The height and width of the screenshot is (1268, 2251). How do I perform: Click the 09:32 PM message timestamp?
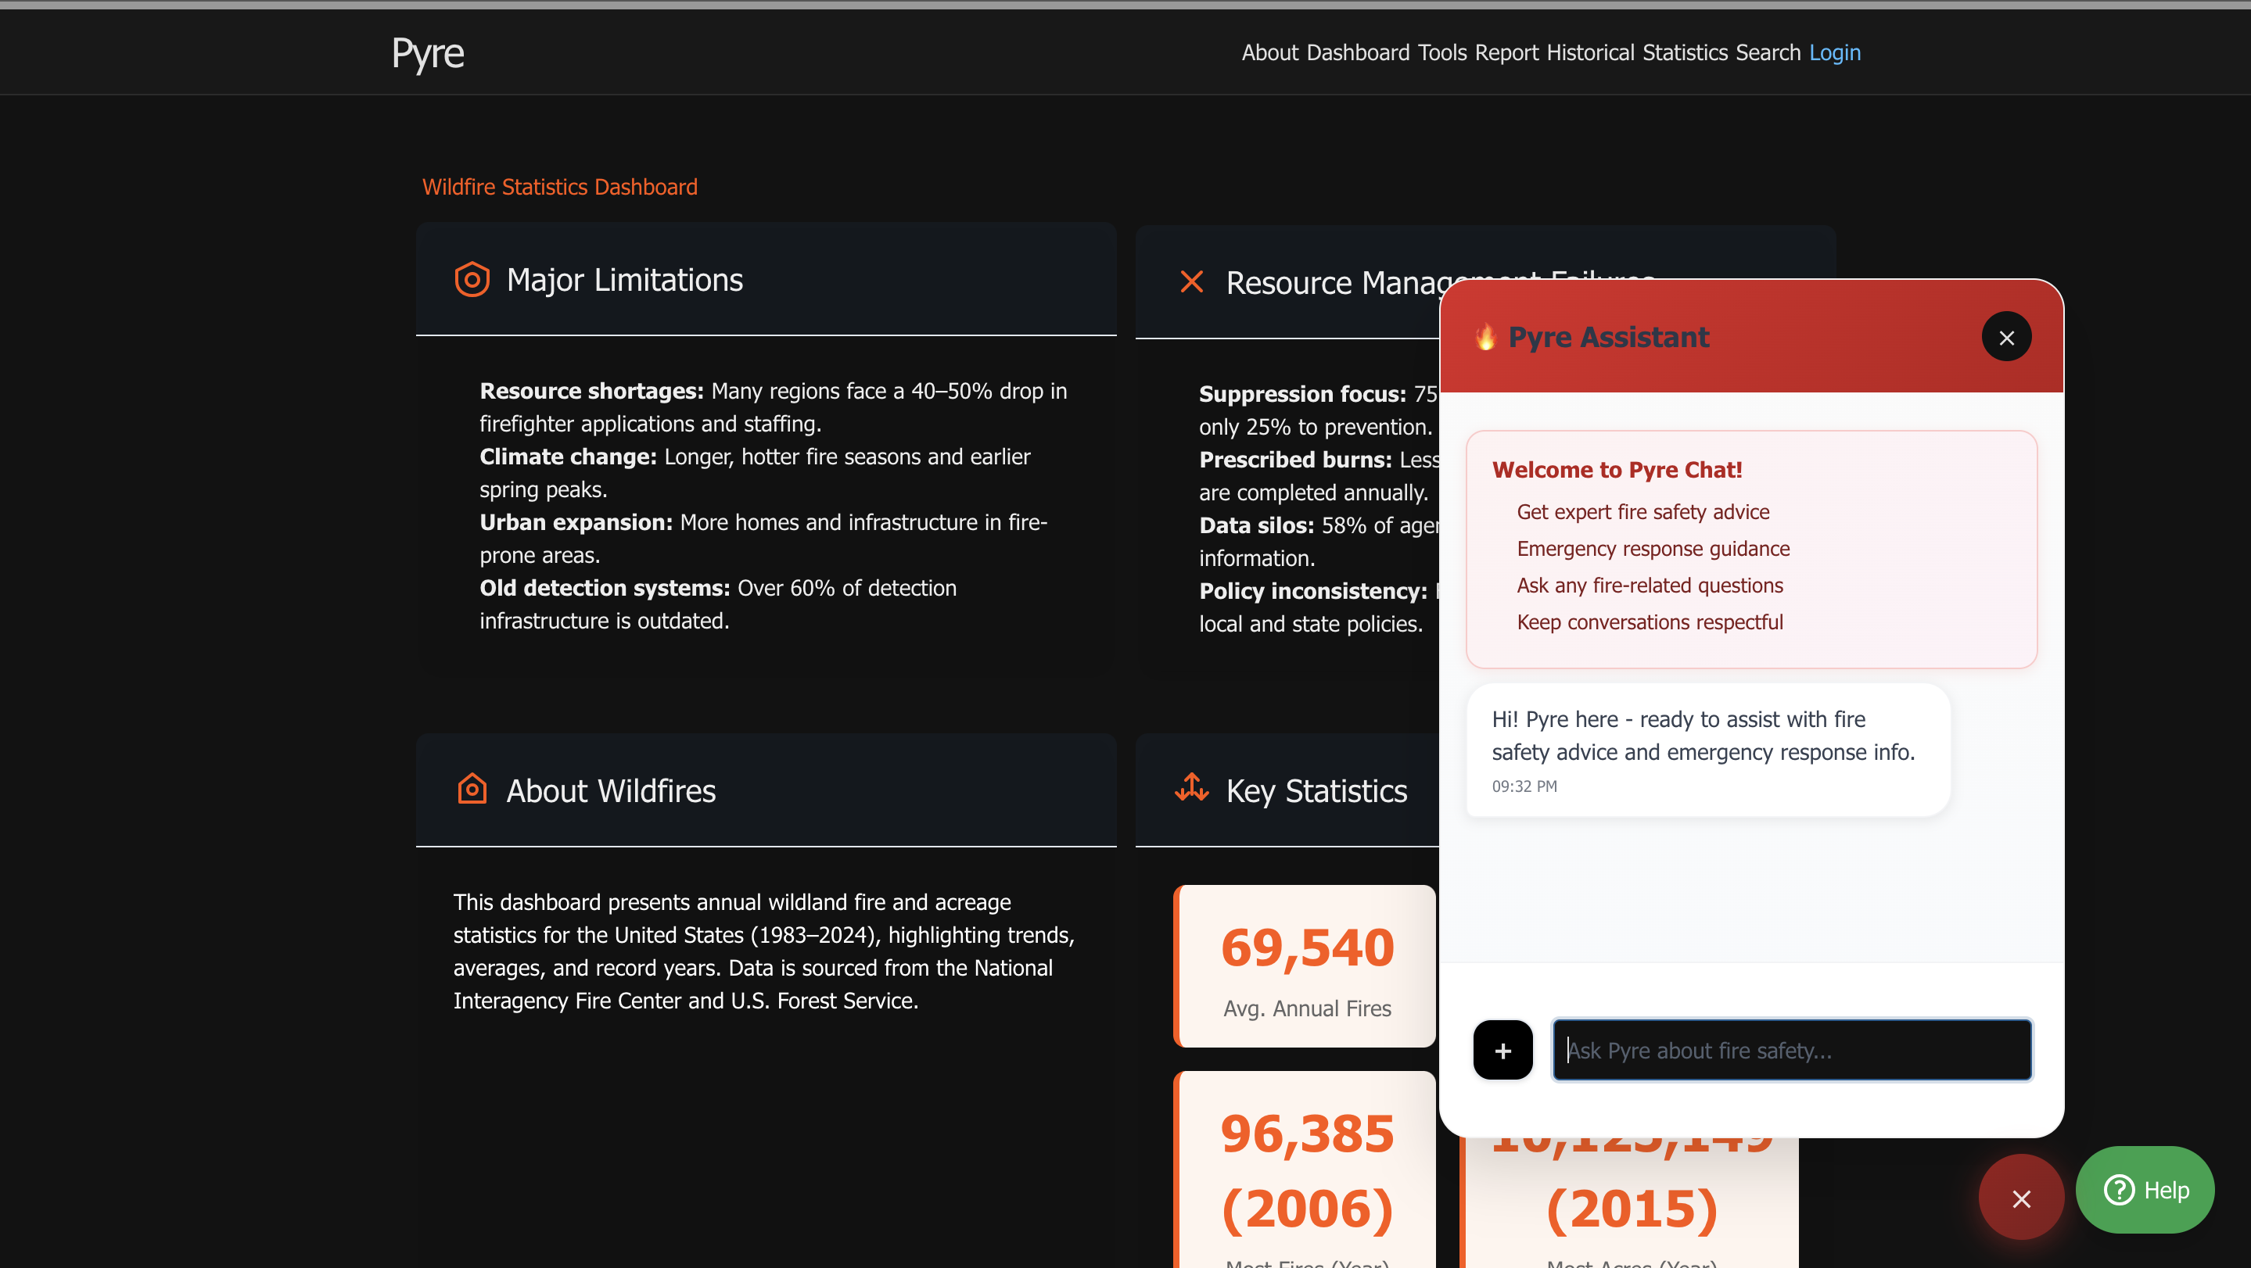coord(1524,786)
